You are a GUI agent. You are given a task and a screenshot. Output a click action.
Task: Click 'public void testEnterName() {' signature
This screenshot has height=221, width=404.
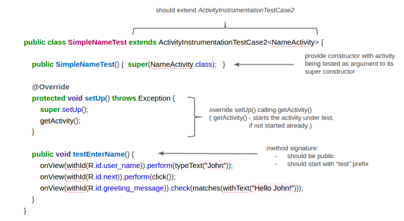point(83,154)
